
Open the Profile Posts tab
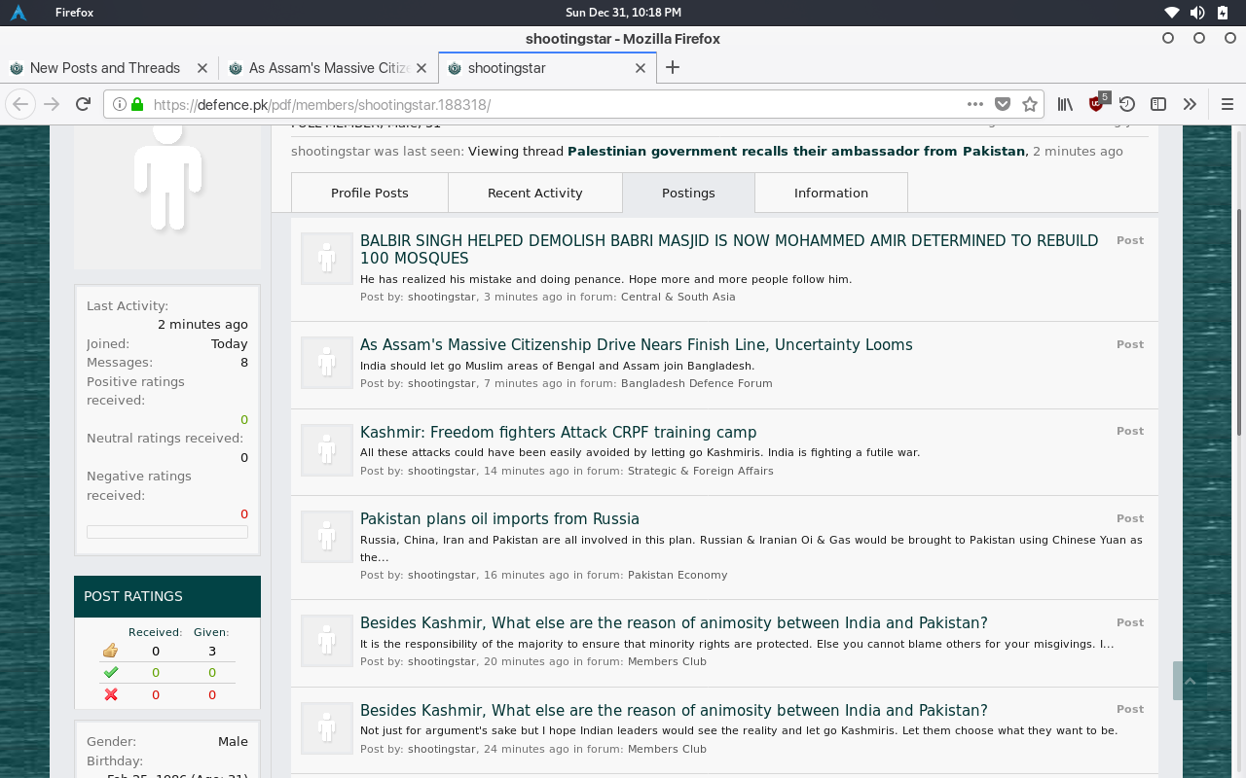370,193
